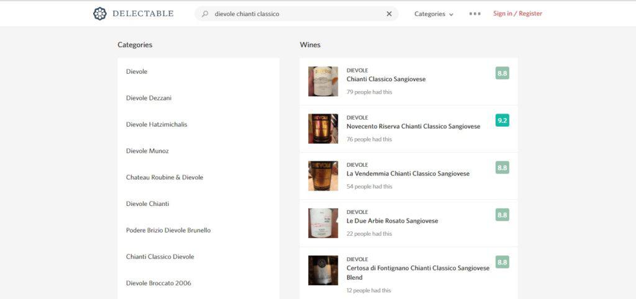The width and height of the screenshot is (636, 299).
Task: Open Chateau Roubine & Dievole category
Action: pyautogui.click(x=165, y=177)
